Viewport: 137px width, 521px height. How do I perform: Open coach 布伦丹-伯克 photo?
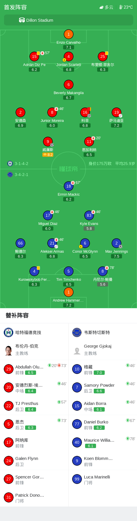(x=9, y=351)
